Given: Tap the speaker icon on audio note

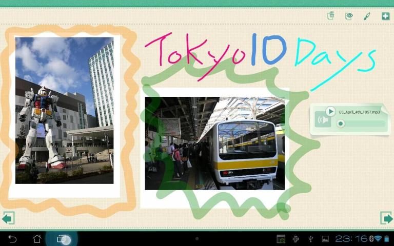Looking at the screenshot, I should click(x=322, y=120).
